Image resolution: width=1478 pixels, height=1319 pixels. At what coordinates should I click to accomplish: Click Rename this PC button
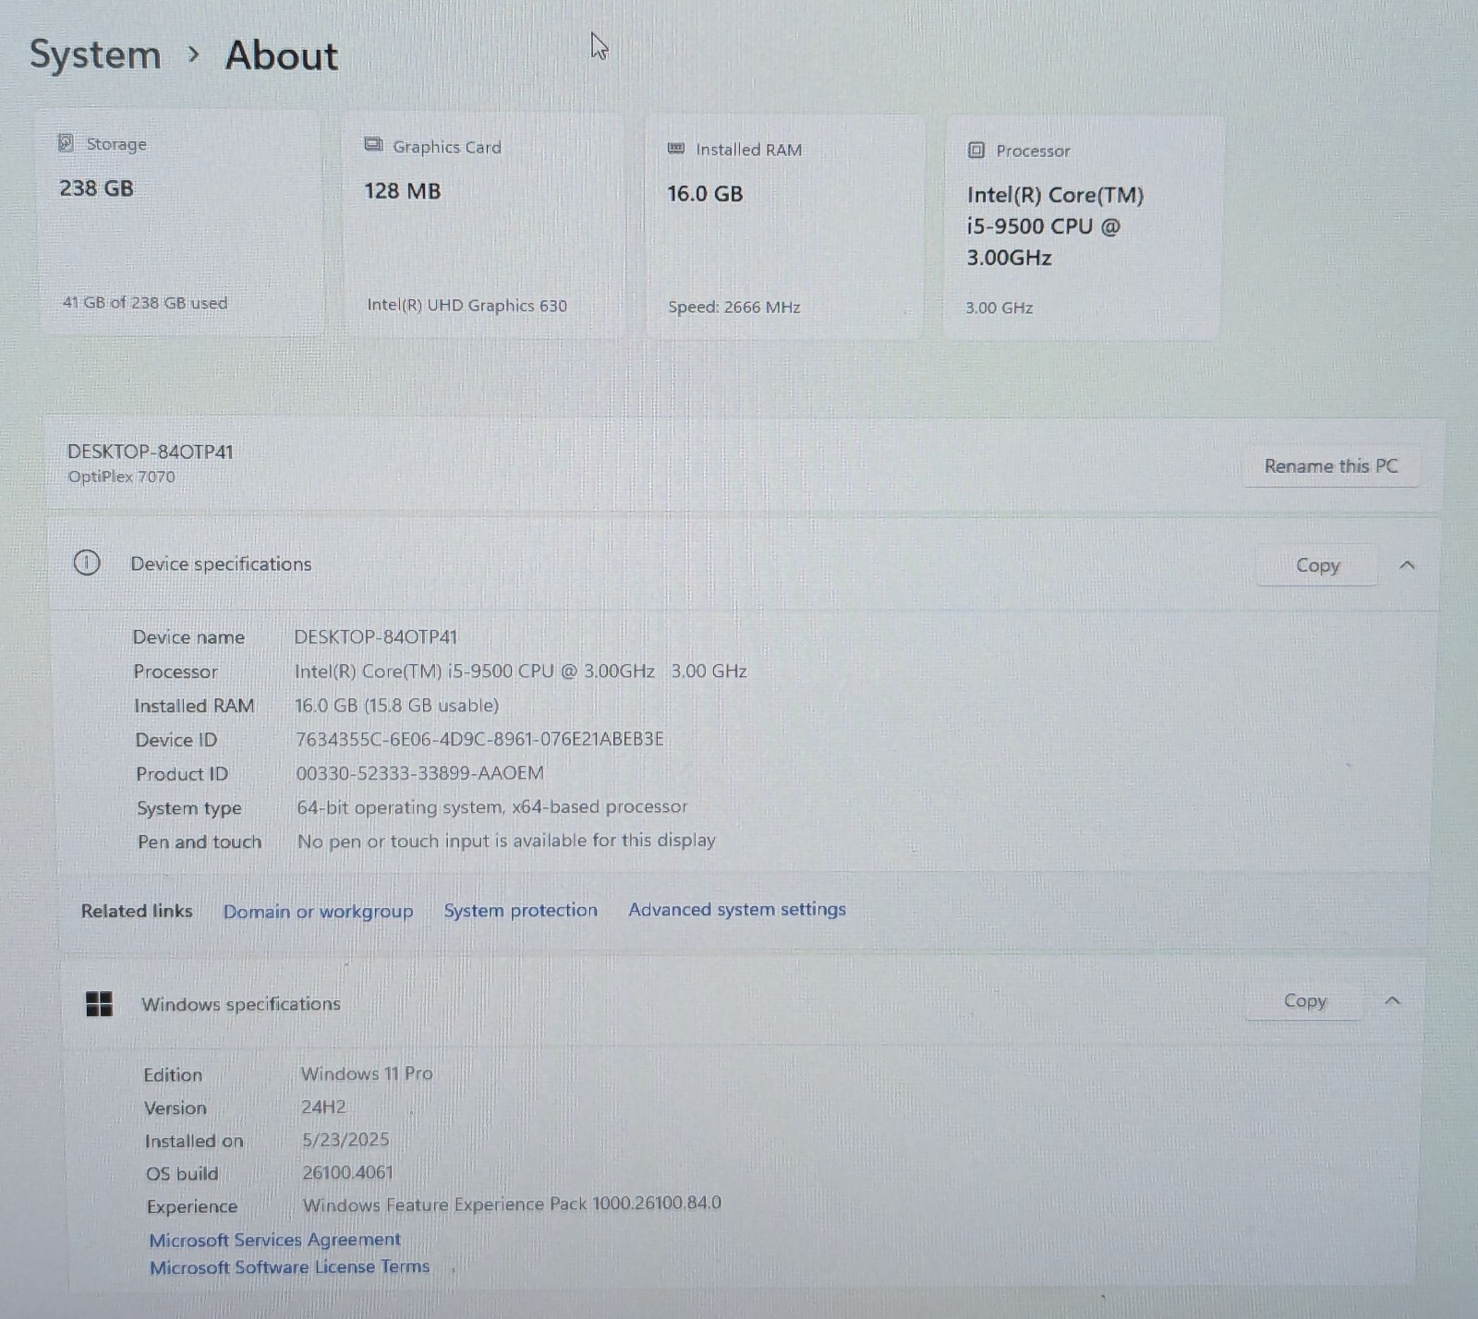(x=1331, y=466)
